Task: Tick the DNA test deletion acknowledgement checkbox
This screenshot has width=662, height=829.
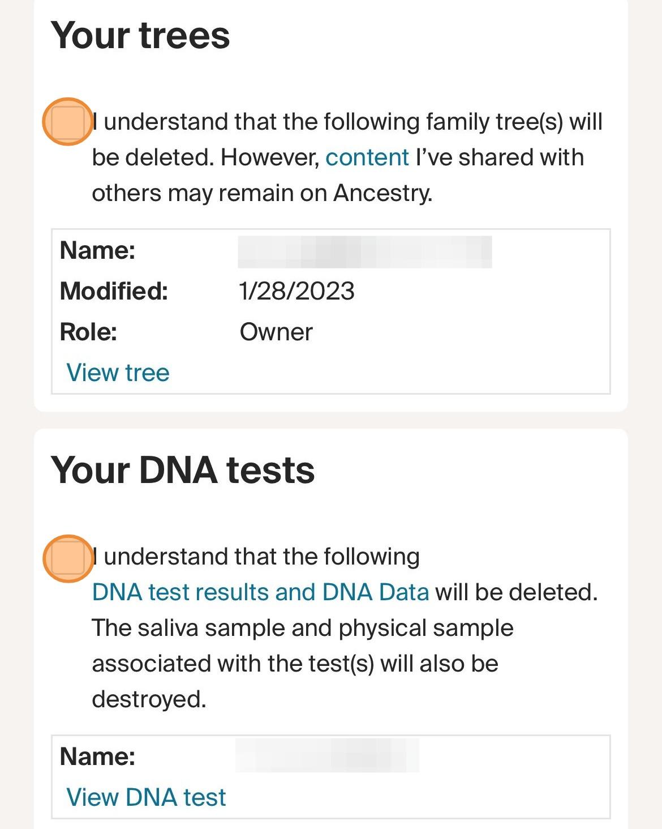Action: 68,558
